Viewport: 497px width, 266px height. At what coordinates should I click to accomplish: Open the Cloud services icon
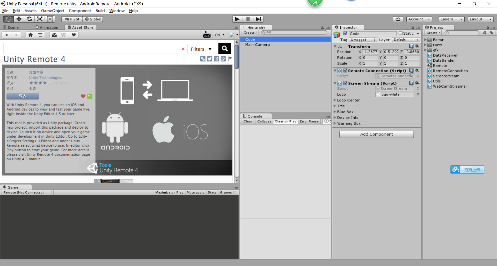pos(398,19)
